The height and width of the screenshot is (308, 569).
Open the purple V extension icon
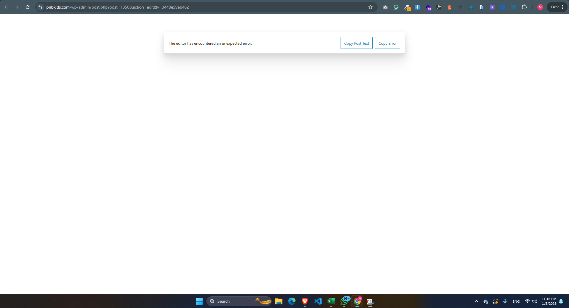[492, 7]
